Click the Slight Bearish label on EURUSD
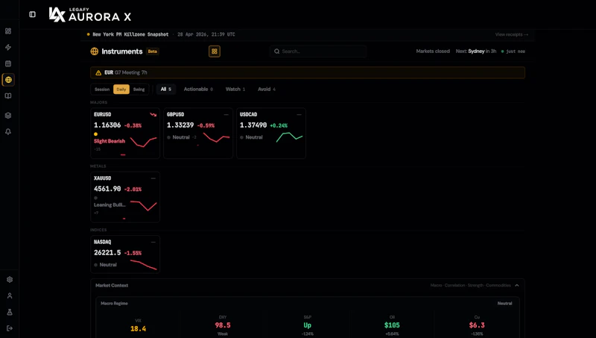Screen dimensions: 596x338 (110, 141)
